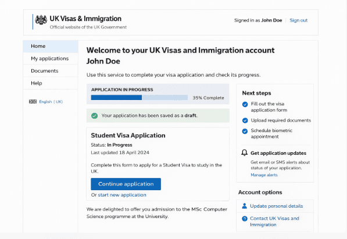Open the Manage alerts link
This screenshot has height=239, width=347.
(264, 175)
